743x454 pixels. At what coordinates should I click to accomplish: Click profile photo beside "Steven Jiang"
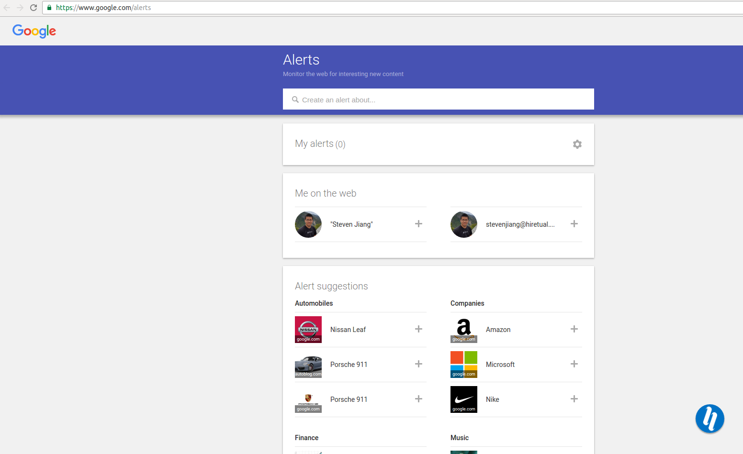308,224
